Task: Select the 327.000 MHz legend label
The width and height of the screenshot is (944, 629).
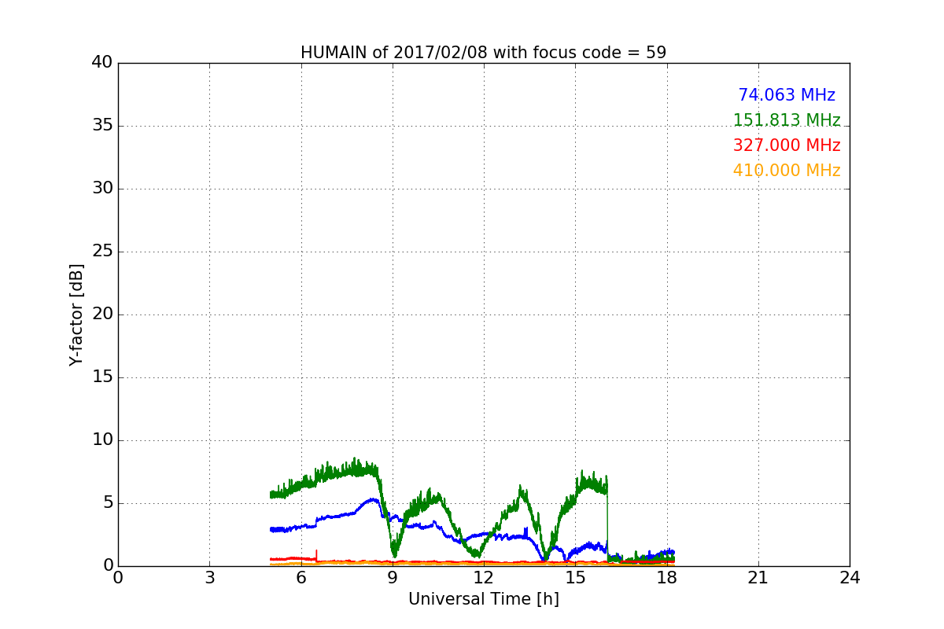Action: (787, 145)
